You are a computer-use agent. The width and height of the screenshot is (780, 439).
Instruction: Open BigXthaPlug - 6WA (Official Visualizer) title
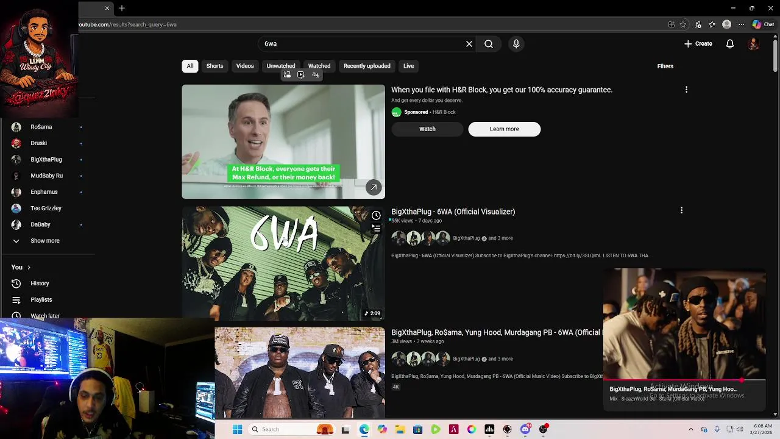point(453,212)
